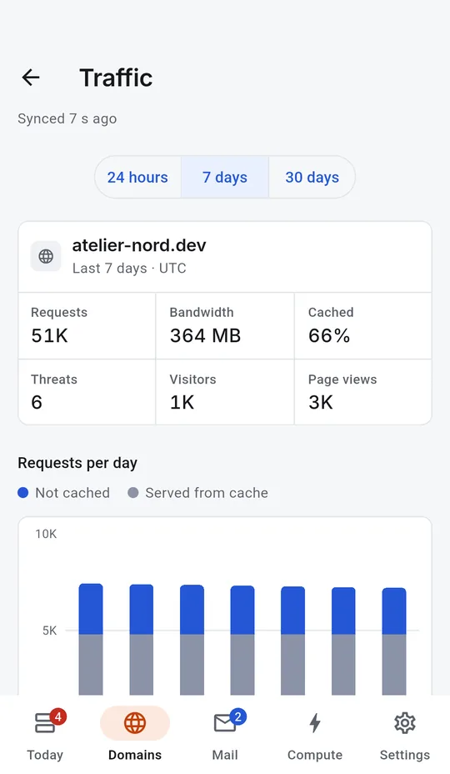Tap the Today label in bottom bar

click(45, 755)
